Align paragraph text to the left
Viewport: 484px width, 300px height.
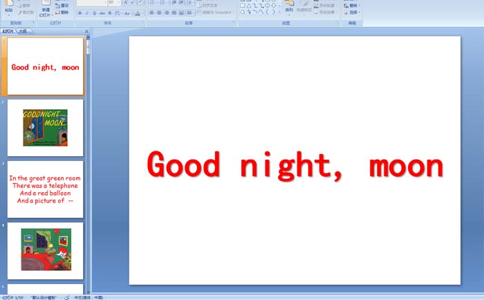pyautogui.click(x=151, y=13)
